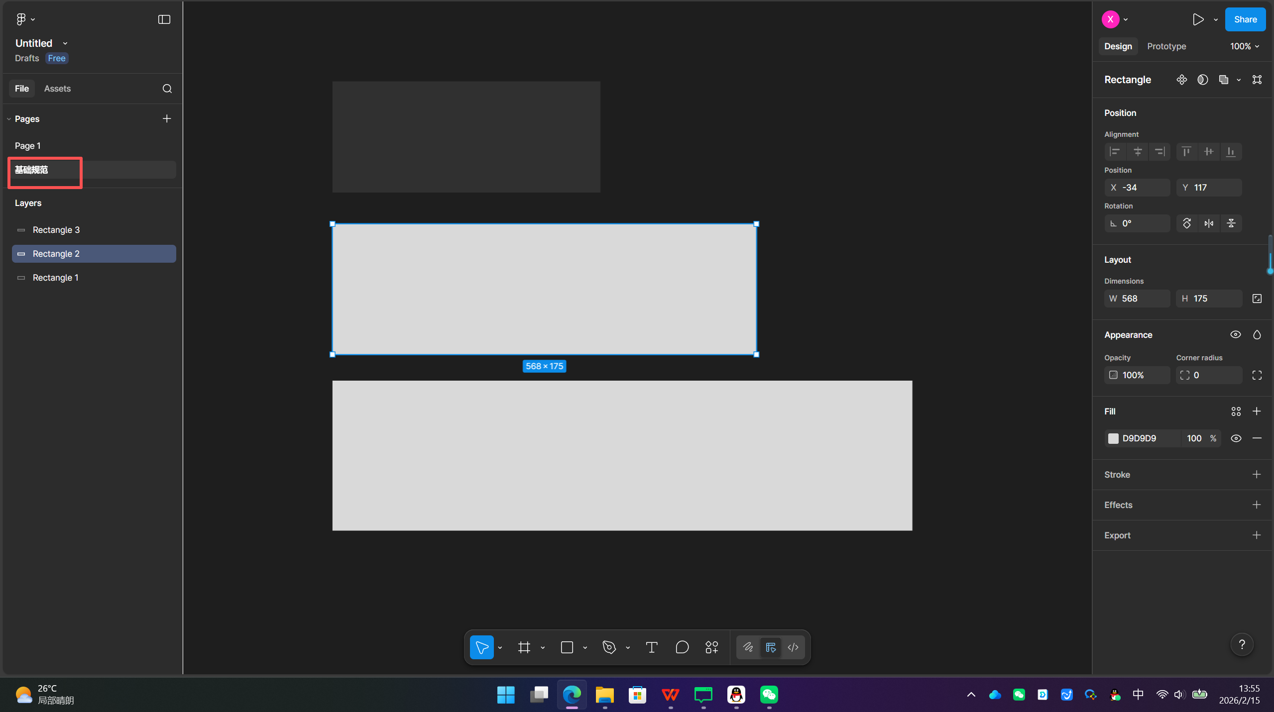Switch to the Assets tab
This screenshot has width=1274, height=712.
point(57,89)
